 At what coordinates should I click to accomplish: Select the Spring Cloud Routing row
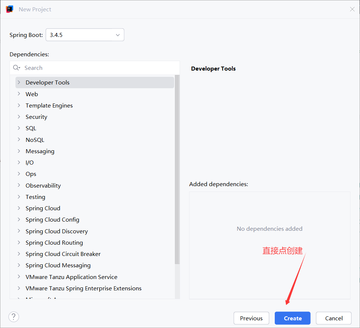(x=95, y=242)
